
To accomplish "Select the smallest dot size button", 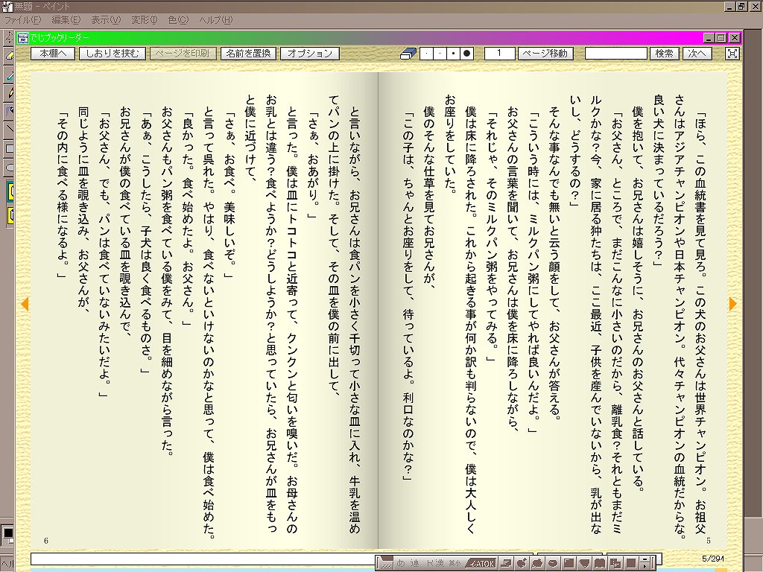I will tap(426, 54).
